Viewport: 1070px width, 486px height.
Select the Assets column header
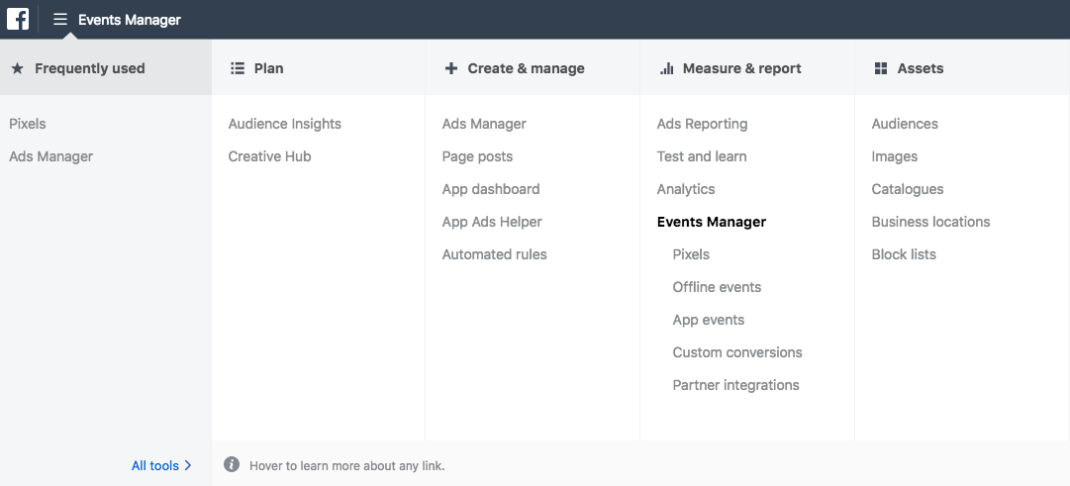tap(921, 68)
